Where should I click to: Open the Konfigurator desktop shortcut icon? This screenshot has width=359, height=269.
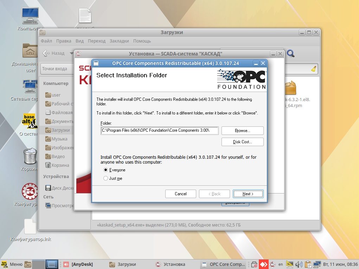pyautogui.click(x=30, y=192)
